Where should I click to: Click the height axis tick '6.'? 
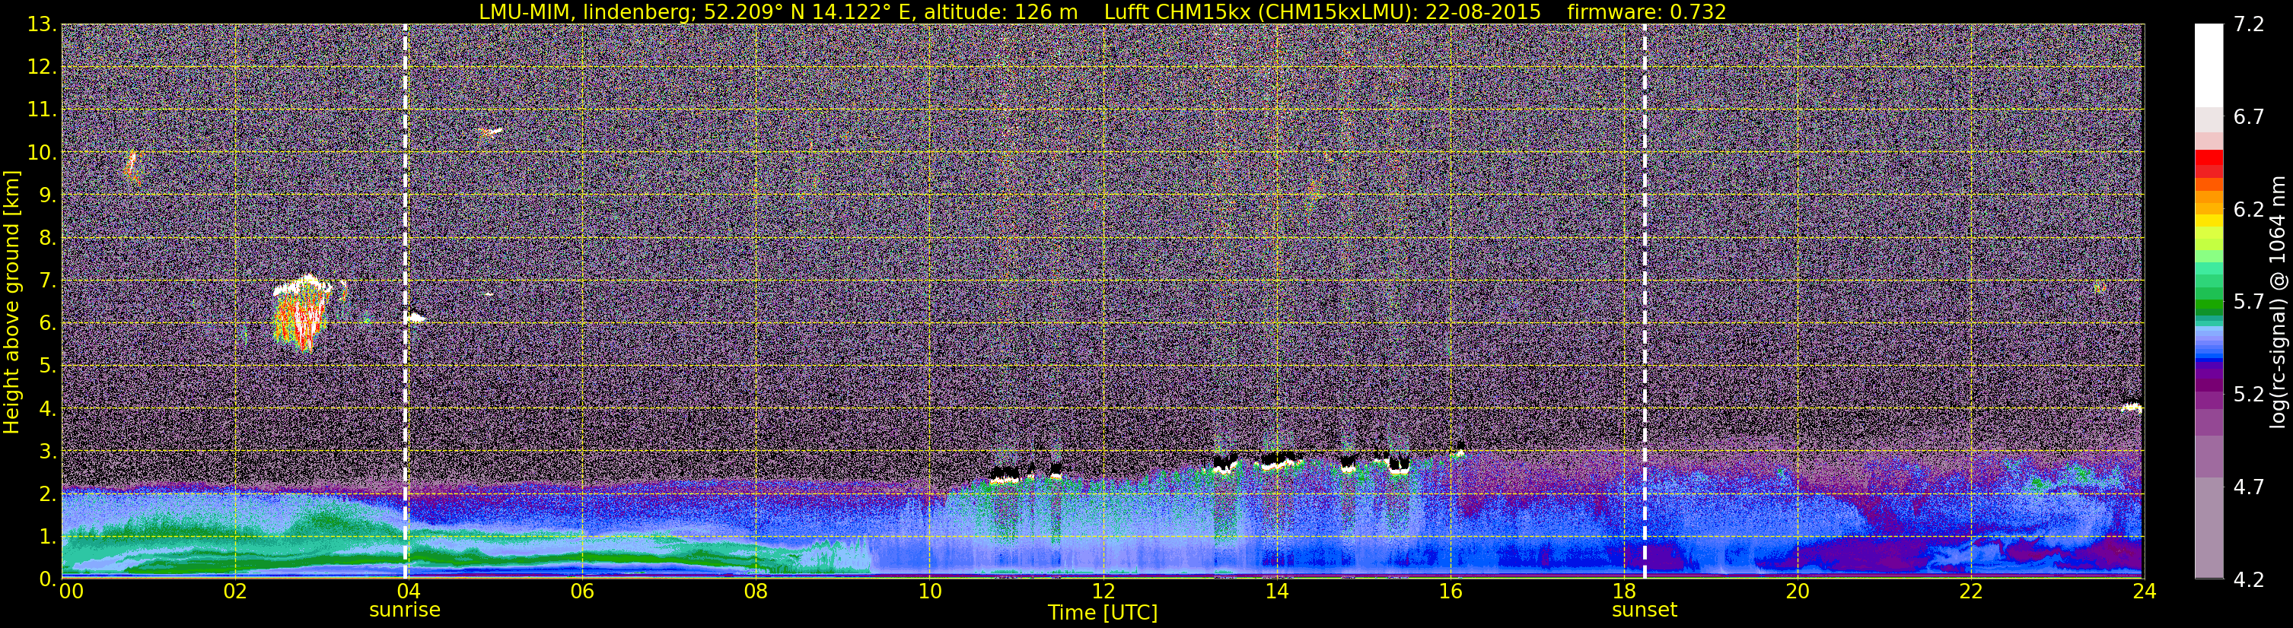(x=48, y=323)
